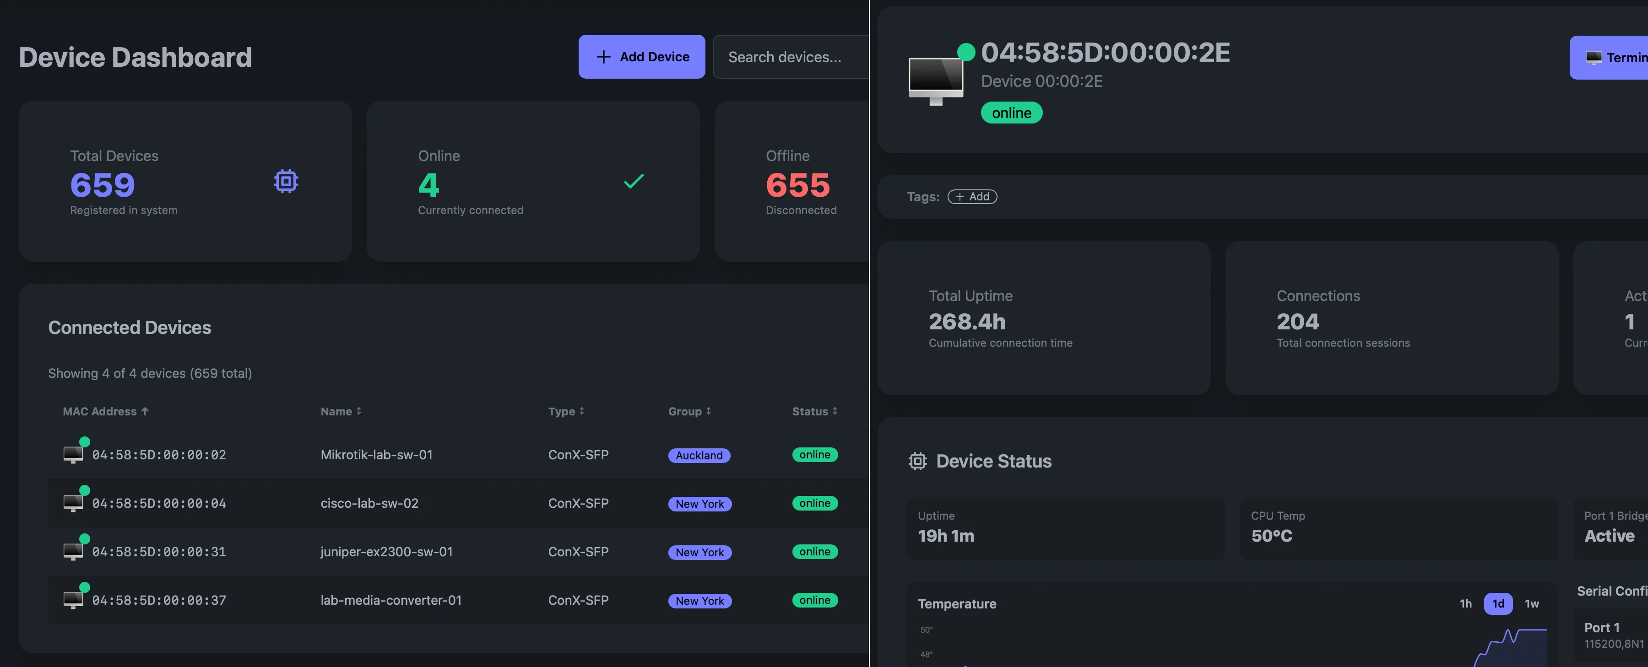Click the online badge in device detail header
Viewport: 1648px width, 667px height.
tap(1011, 113)
